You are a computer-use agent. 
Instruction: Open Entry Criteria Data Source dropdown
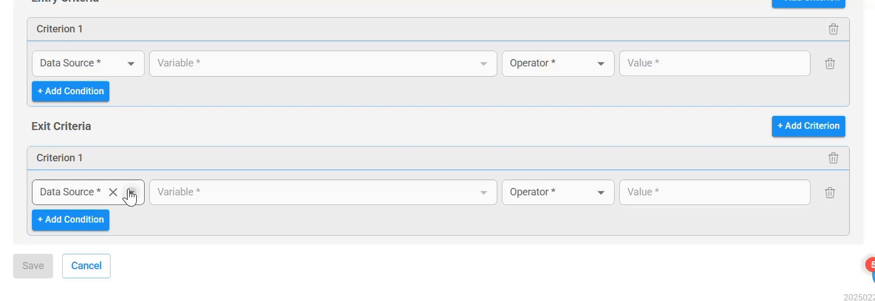pyautogui.click(x=88, y=64)
